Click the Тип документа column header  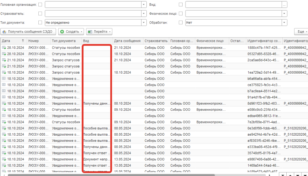pos(64,41)
